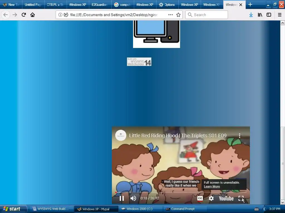Open the video on YouTube
Screen dimensions: 285x213
(x=226, y=199)
